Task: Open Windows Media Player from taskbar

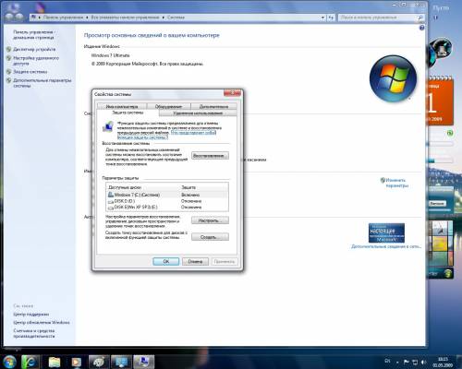Action: pos(76,362)
